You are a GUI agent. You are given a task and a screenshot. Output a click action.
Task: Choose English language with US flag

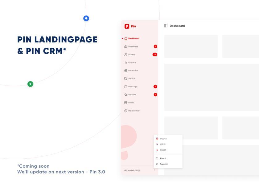pyautogui.click(x=161, y=139)
